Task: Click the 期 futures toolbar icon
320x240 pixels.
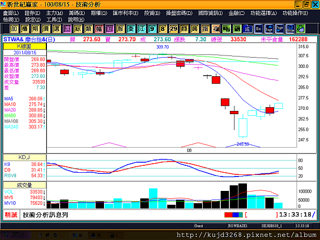Action: [35, 29]
